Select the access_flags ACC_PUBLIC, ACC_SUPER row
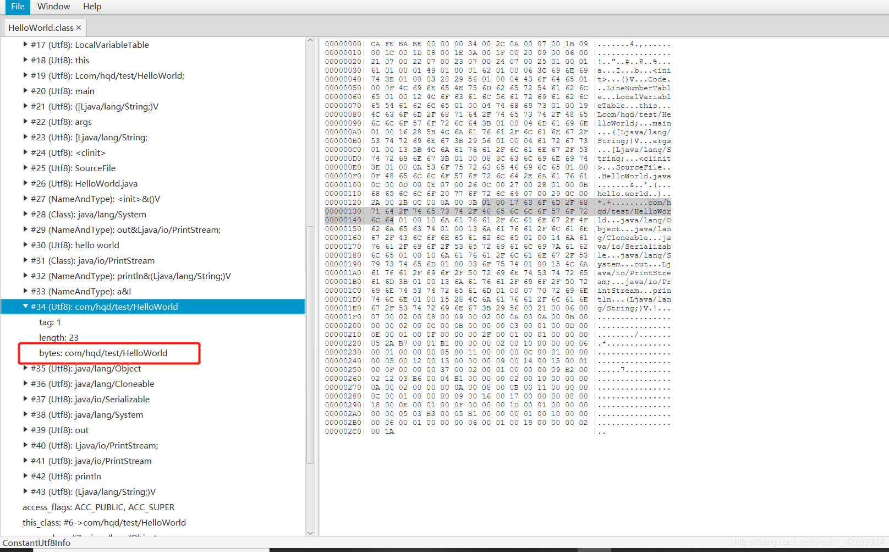 pyautogui.click(x=153, y=507)
